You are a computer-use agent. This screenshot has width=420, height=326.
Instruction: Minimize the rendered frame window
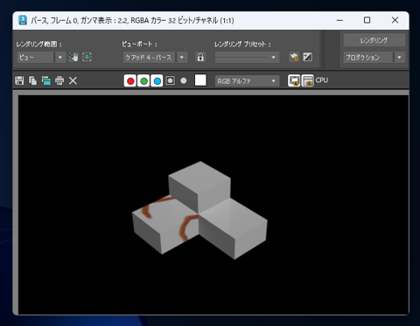(339, 20)
